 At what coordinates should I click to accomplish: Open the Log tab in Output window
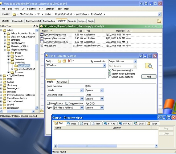pyautogui.click(x=84, y=124)
